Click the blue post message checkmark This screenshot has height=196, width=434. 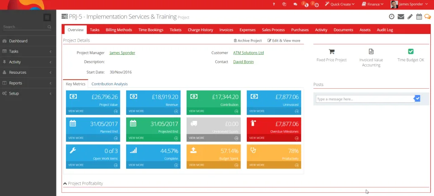(x=417, y=98)
